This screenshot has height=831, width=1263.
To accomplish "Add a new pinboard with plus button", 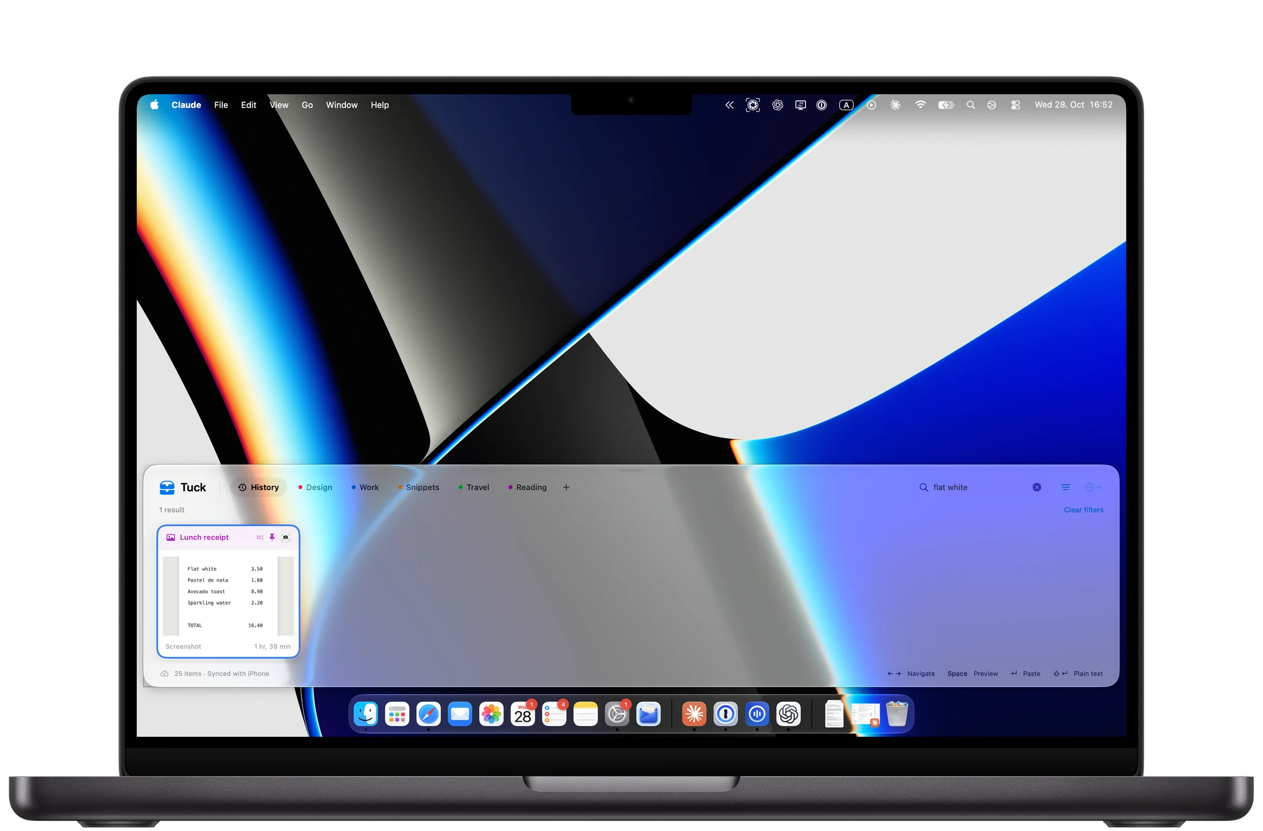I will click(x=566, y=487).
